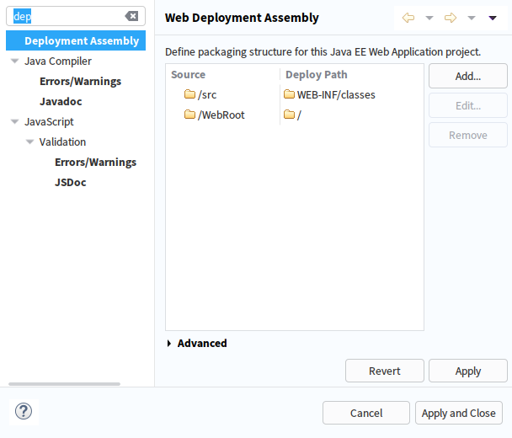Expand the Advanced section
512x438 pixels.
[169, 343]
